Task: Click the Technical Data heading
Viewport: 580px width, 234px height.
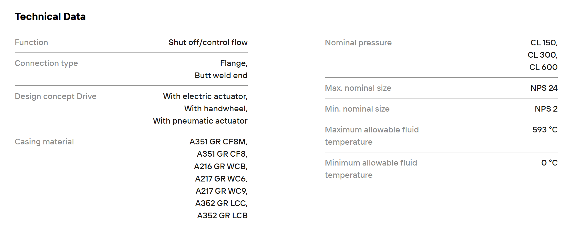Action: coord(50,17)
